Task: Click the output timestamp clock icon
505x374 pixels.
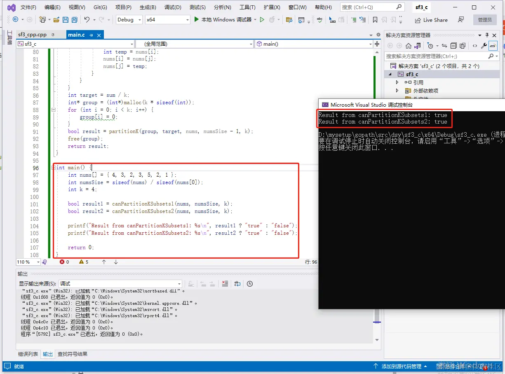Action: point(250,283)
